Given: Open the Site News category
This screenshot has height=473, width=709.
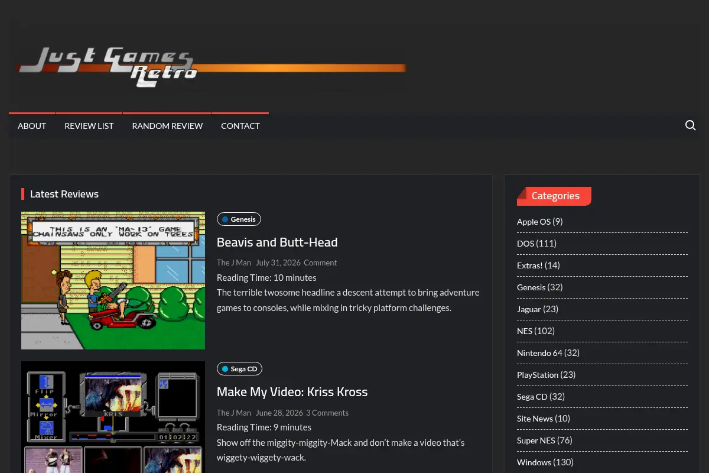Looking at the screenshot, I should (535, 418).
